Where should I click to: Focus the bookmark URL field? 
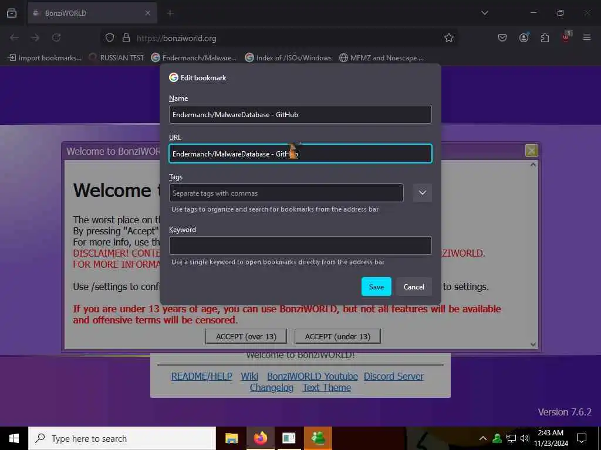(300, 154)
